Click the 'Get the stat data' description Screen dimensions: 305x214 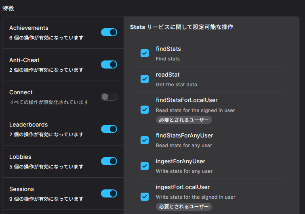tap(177, 85)
